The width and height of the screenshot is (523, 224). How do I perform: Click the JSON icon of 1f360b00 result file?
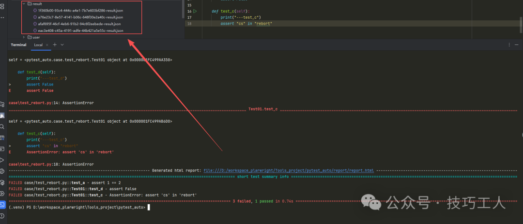tap(35, 10)
